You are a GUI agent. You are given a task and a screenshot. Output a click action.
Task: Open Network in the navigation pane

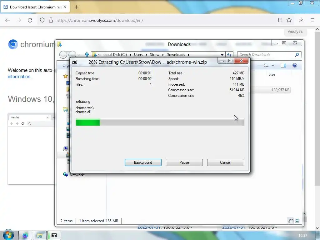[x=77, y=175]
